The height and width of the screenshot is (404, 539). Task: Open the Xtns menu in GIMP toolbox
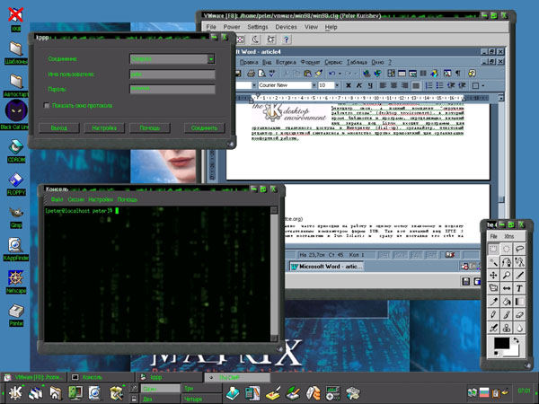click(508, 236)
